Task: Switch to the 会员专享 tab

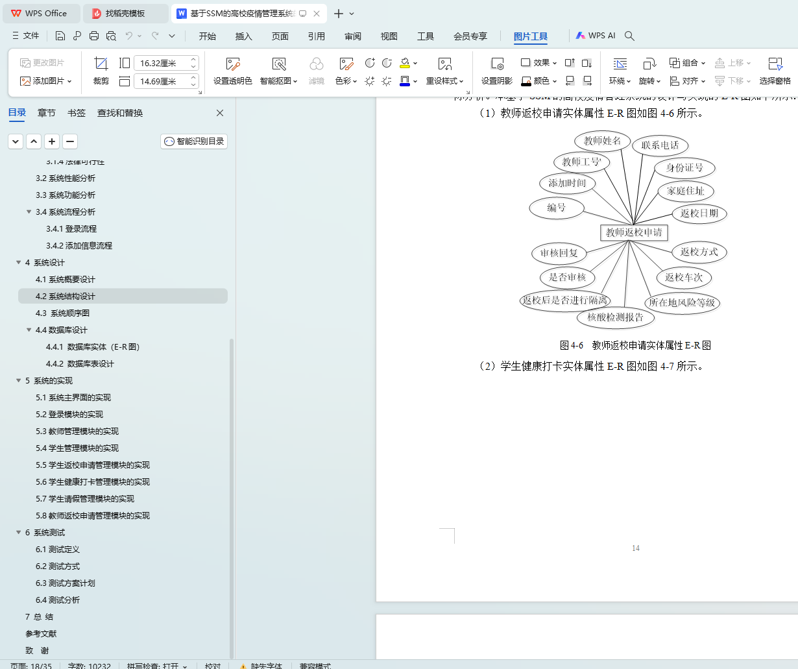Action: (470, 36)
